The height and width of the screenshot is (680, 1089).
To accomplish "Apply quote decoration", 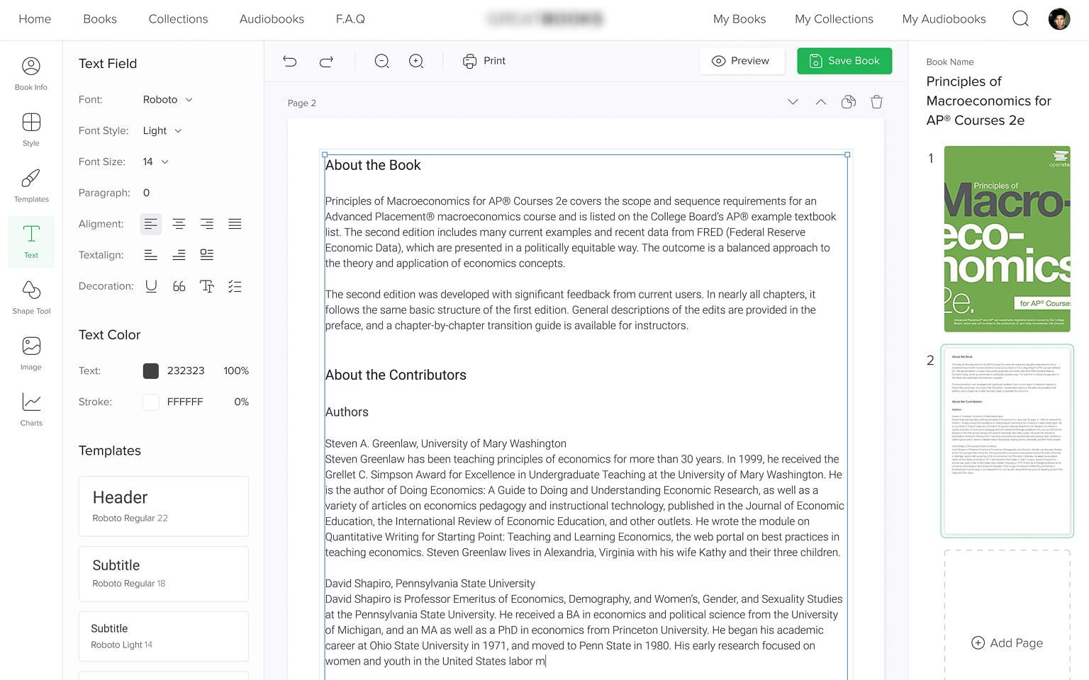I will click(x=179, y=286).
